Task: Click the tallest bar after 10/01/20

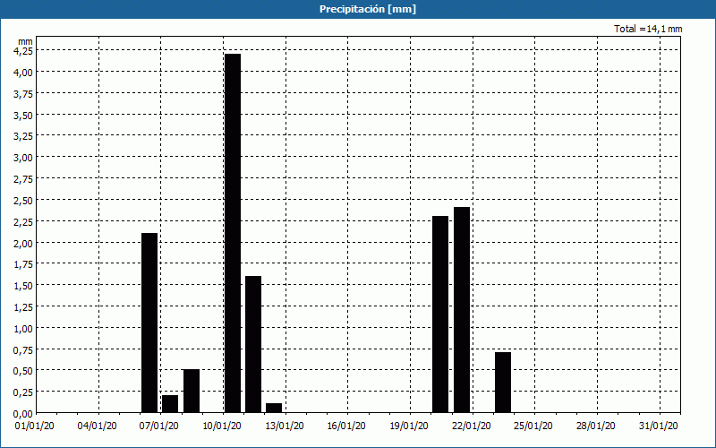Action: pyautogui.click(x=233, y=233)
